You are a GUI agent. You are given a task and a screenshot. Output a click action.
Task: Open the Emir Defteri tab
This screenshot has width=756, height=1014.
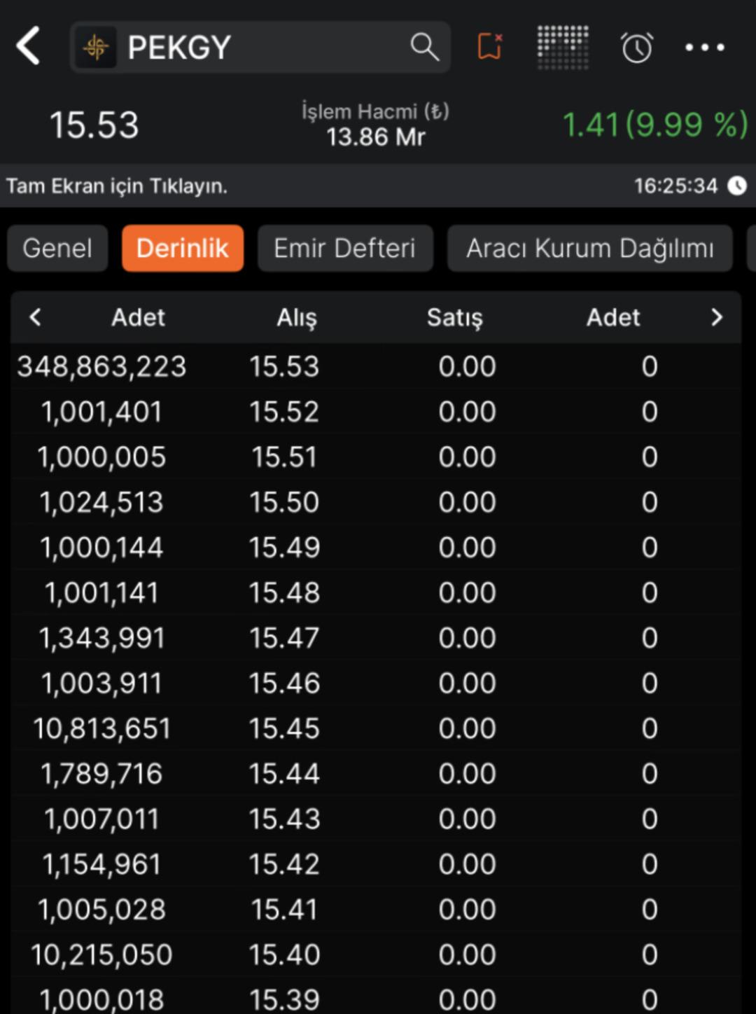pyautogui.click(x=345, y=248)
